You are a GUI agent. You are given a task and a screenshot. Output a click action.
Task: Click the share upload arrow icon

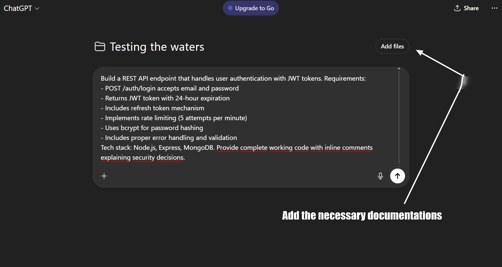tap(457, 8)
